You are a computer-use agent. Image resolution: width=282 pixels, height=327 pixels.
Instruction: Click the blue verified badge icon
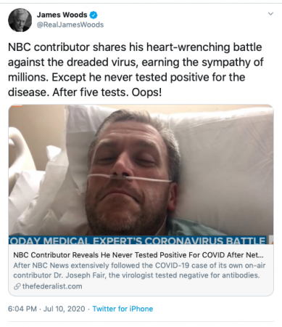pos(94,15)
